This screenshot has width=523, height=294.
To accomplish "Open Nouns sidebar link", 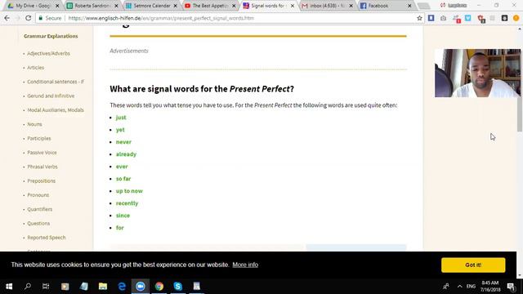I will [x=34, y=124].
